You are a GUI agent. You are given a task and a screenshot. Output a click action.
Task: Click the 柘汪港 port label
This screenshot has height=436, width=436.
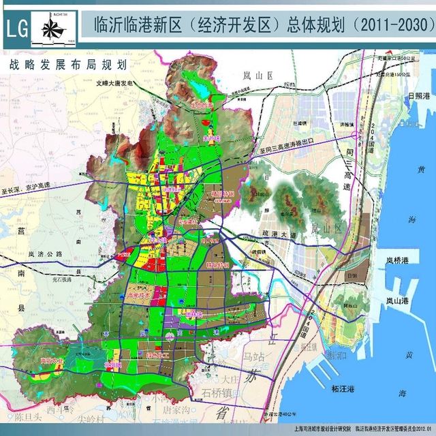point(343,389)
